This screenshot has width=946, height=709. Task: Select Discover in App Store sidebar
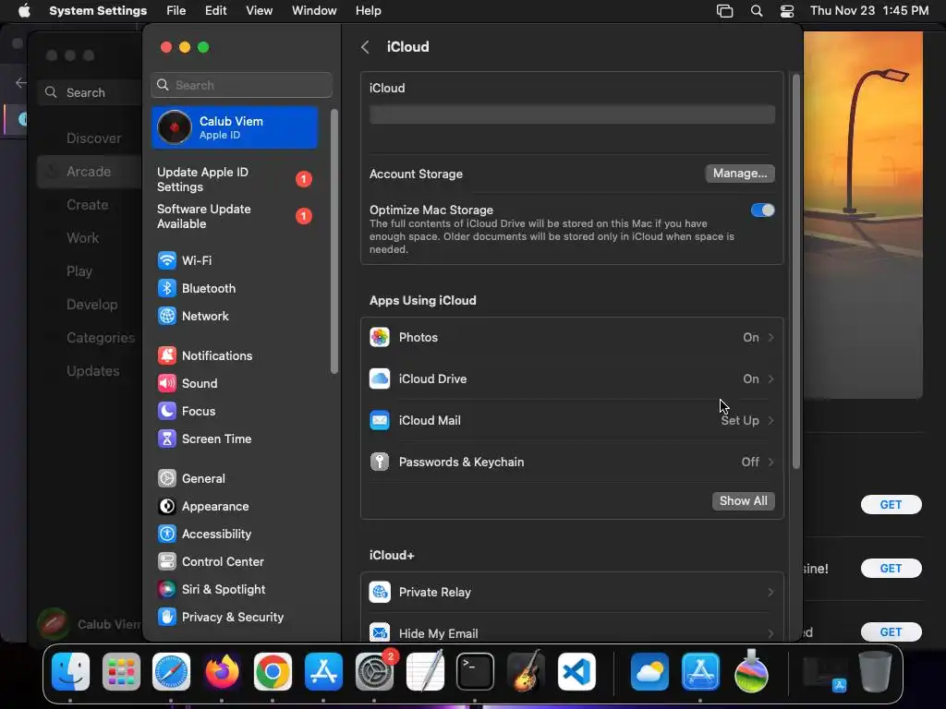coord(93,138)
